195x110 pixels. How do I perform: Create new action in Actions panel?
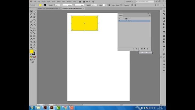point(144,49)
